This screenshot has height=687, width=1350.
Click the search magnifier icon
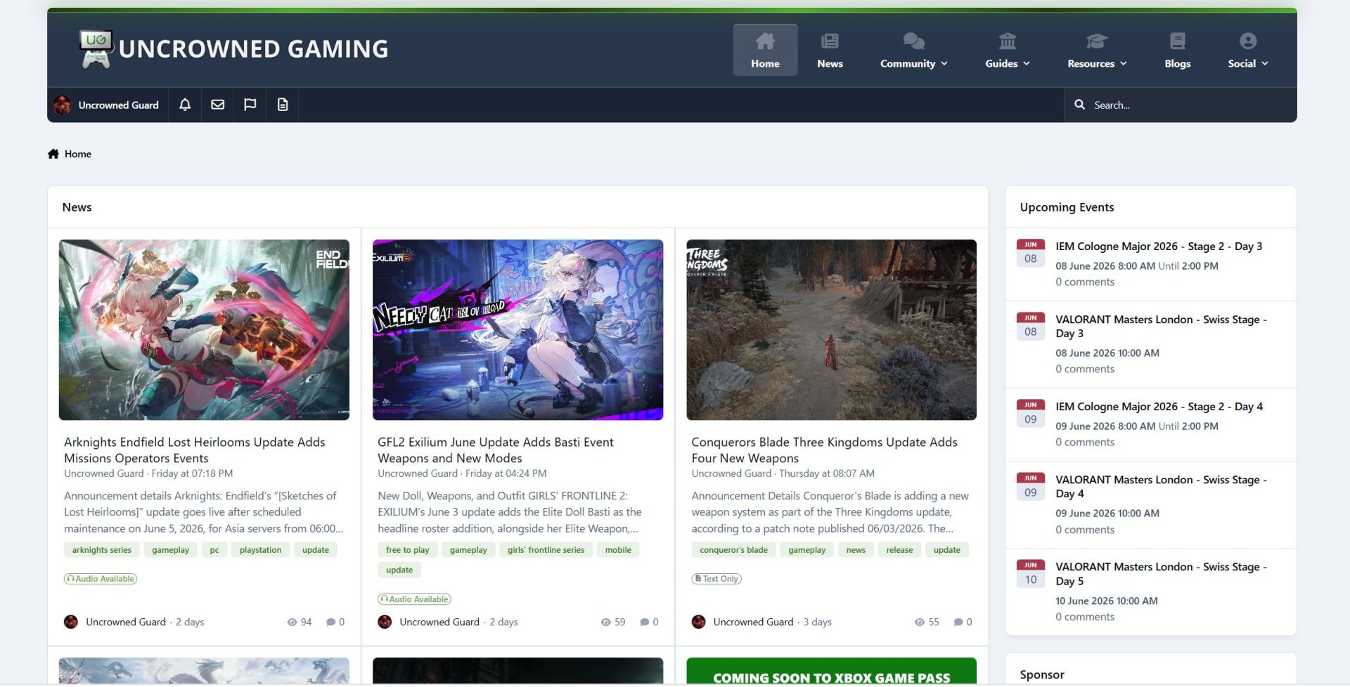1079,105
